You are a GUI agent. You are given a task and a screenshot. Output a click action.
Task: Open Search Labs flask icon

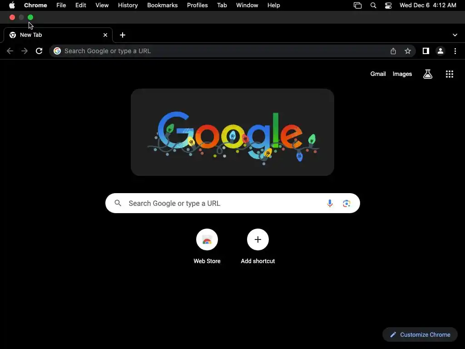[x=428, y=74]
